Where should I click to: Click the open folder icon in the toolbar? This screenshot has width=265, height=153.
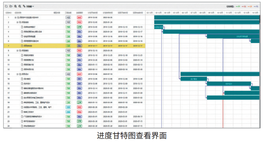point(11,6)
